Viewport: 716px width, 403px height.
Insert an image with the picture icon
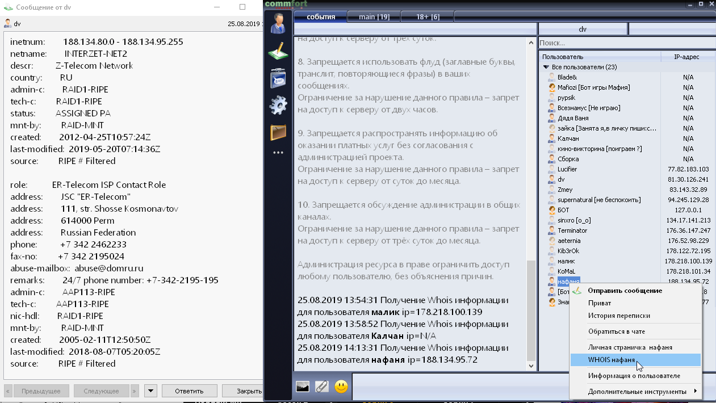[x=303, y=387]
